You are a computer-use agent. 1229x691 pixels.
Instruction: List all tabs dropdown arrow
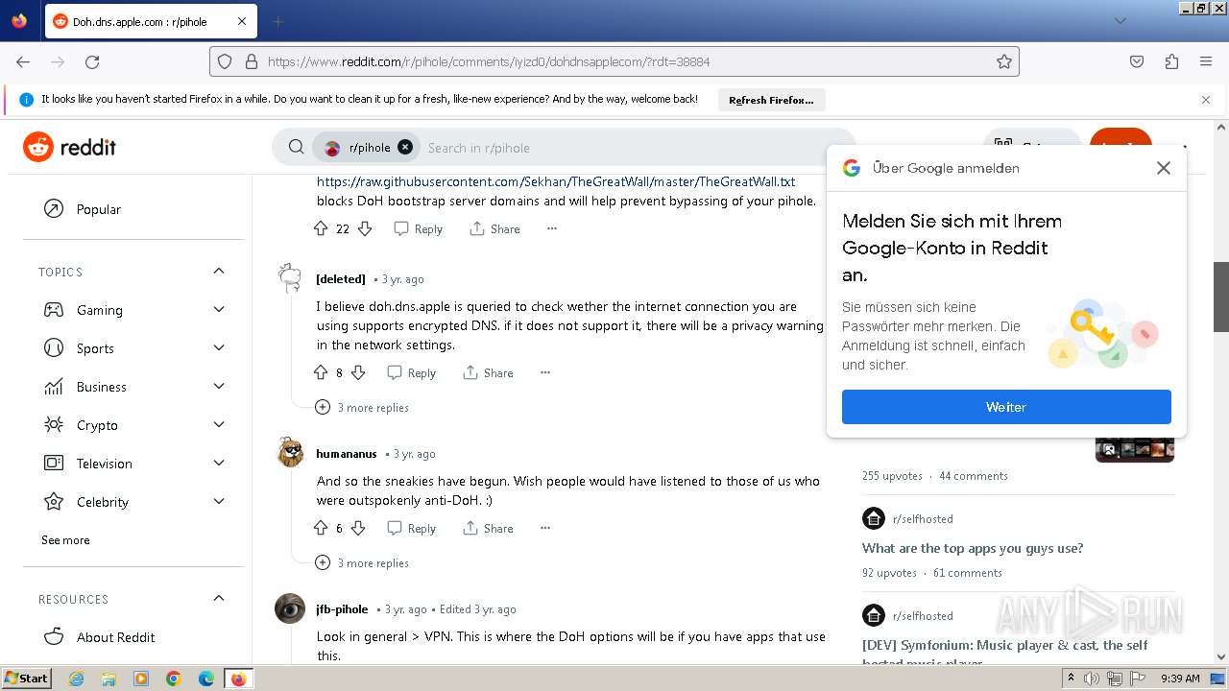tap(1121, 21)
